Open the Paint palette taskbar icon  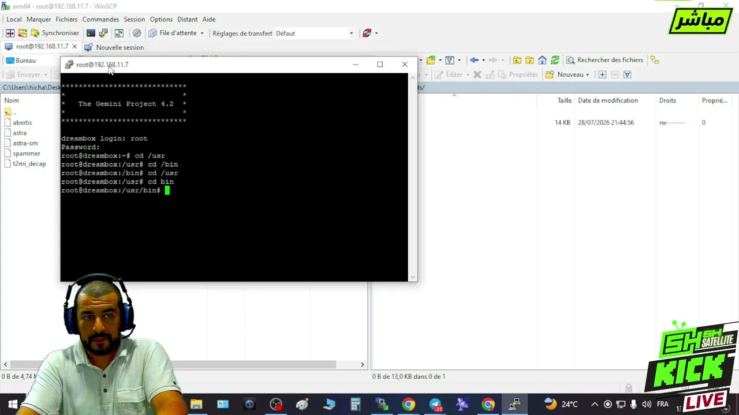pos(302,405)
